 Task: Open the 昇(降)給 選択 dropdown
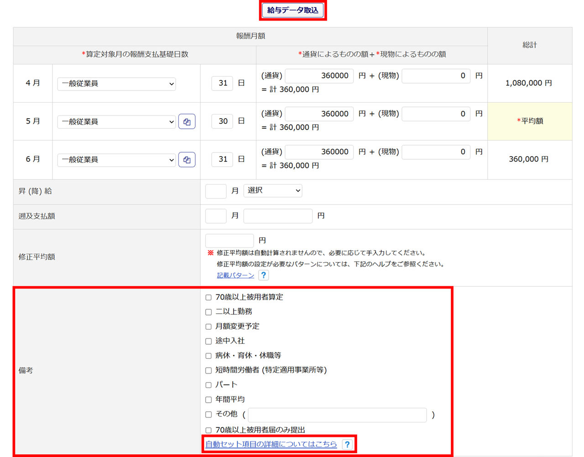273,191
